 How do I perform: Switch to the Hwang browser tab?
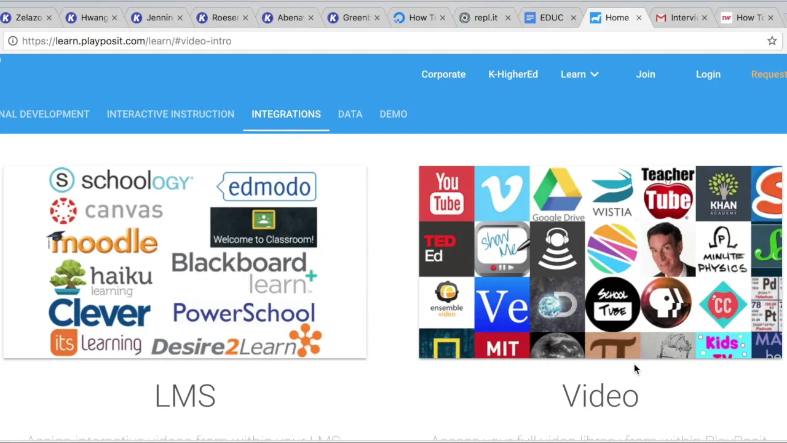point(92,18)
